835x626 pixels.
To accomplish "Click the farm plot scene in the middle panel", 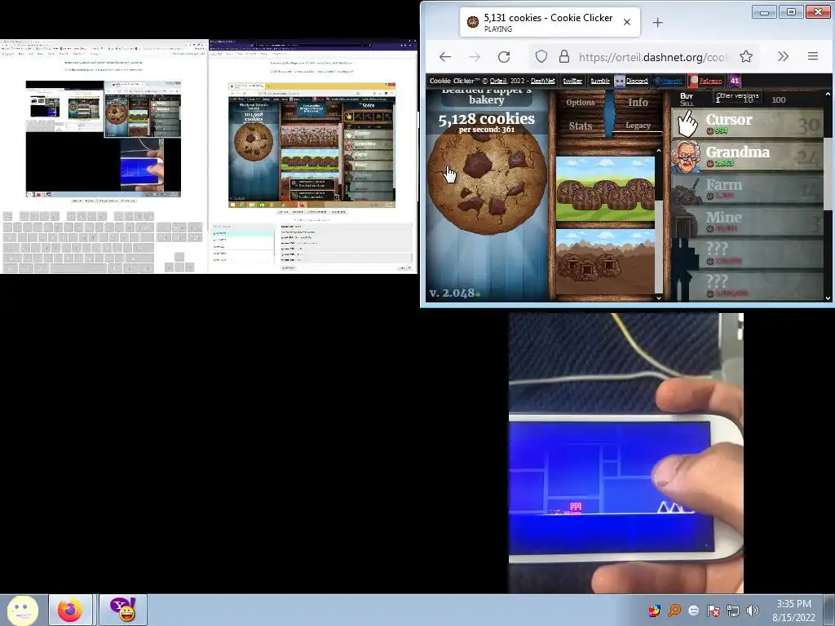I will coord(605,189).
